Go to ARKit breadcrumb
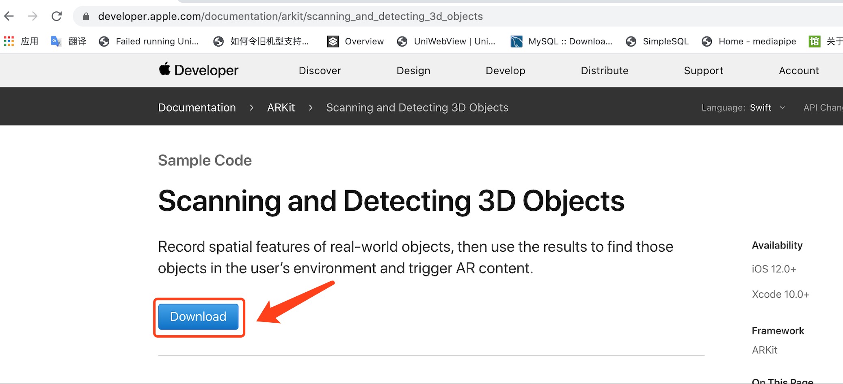The width and height of the screenshot is (843, 384). 281,108
